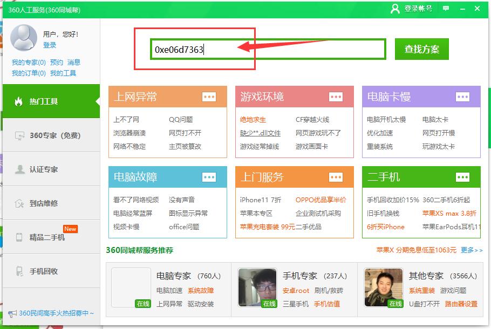
Task: Open 更多>> link for services
Action: click(472, 250)
